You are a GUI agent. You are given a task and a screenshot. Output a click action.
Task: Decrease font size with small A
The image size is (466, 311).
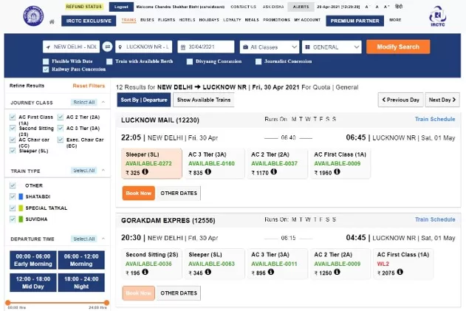tap(367, 7)
